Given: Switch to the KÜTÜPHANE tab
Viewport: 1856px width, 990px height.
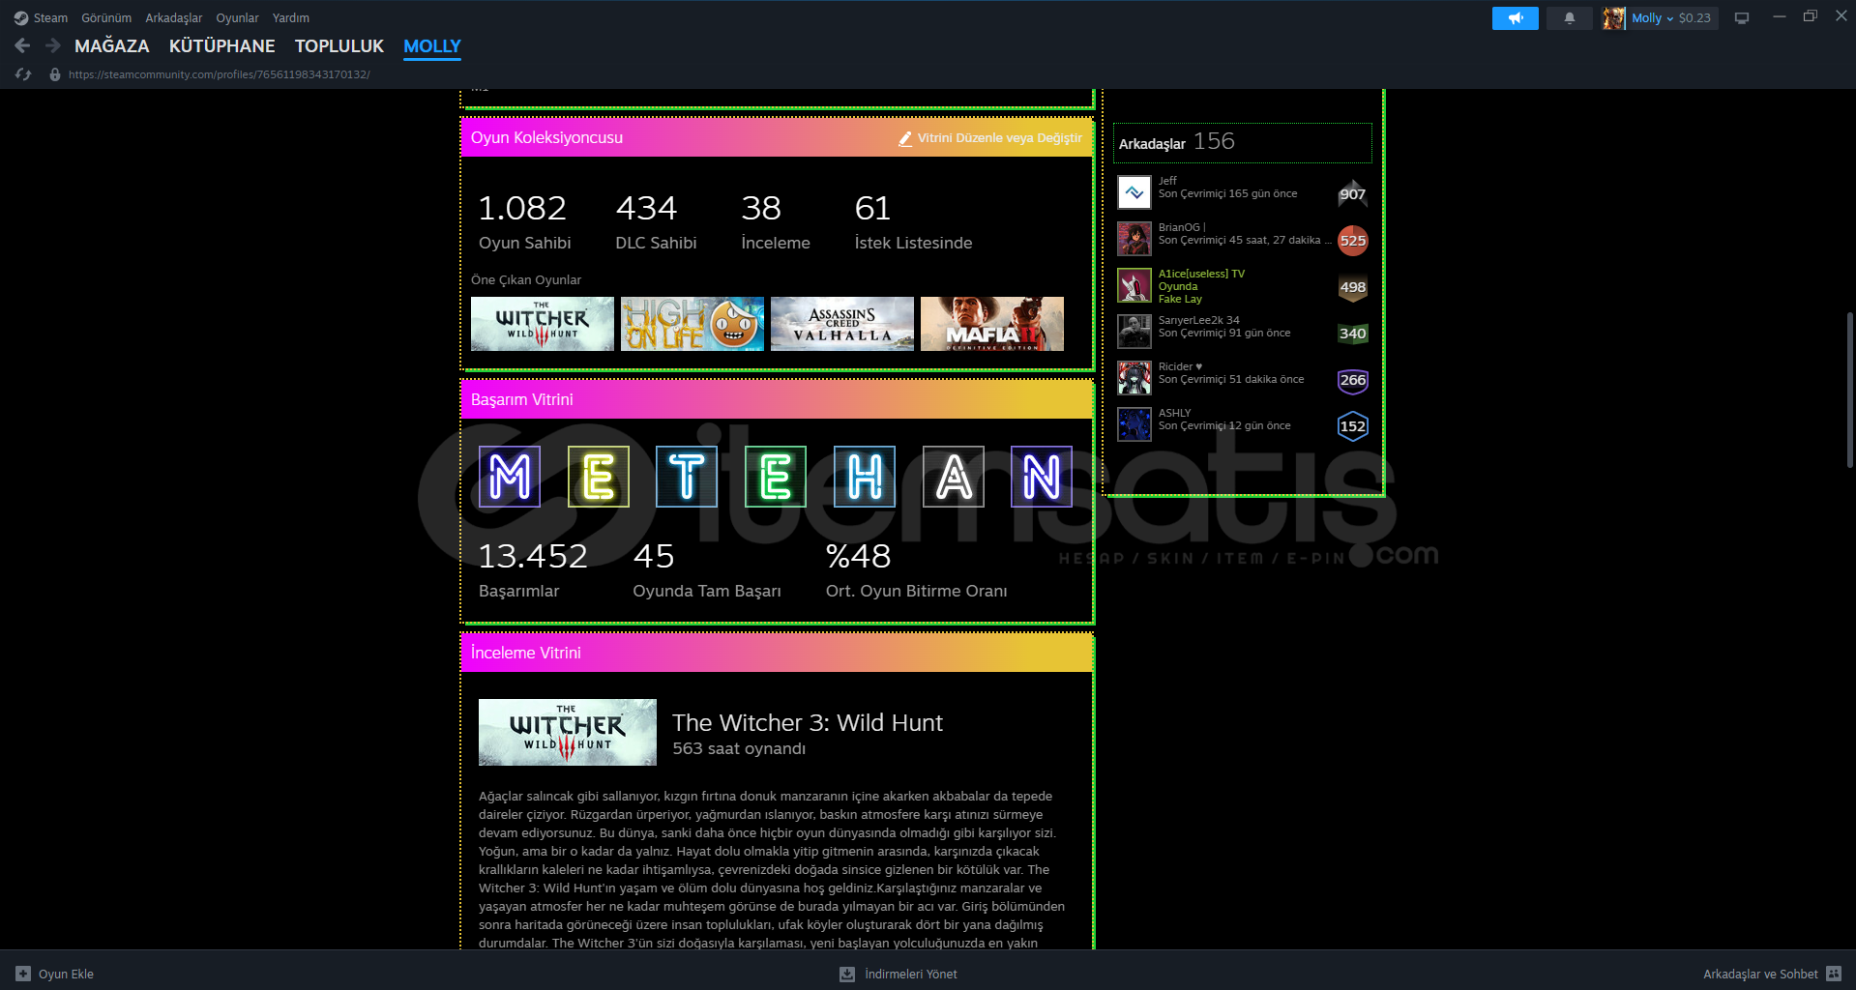Looking at the screenshot, I should 222,45.
